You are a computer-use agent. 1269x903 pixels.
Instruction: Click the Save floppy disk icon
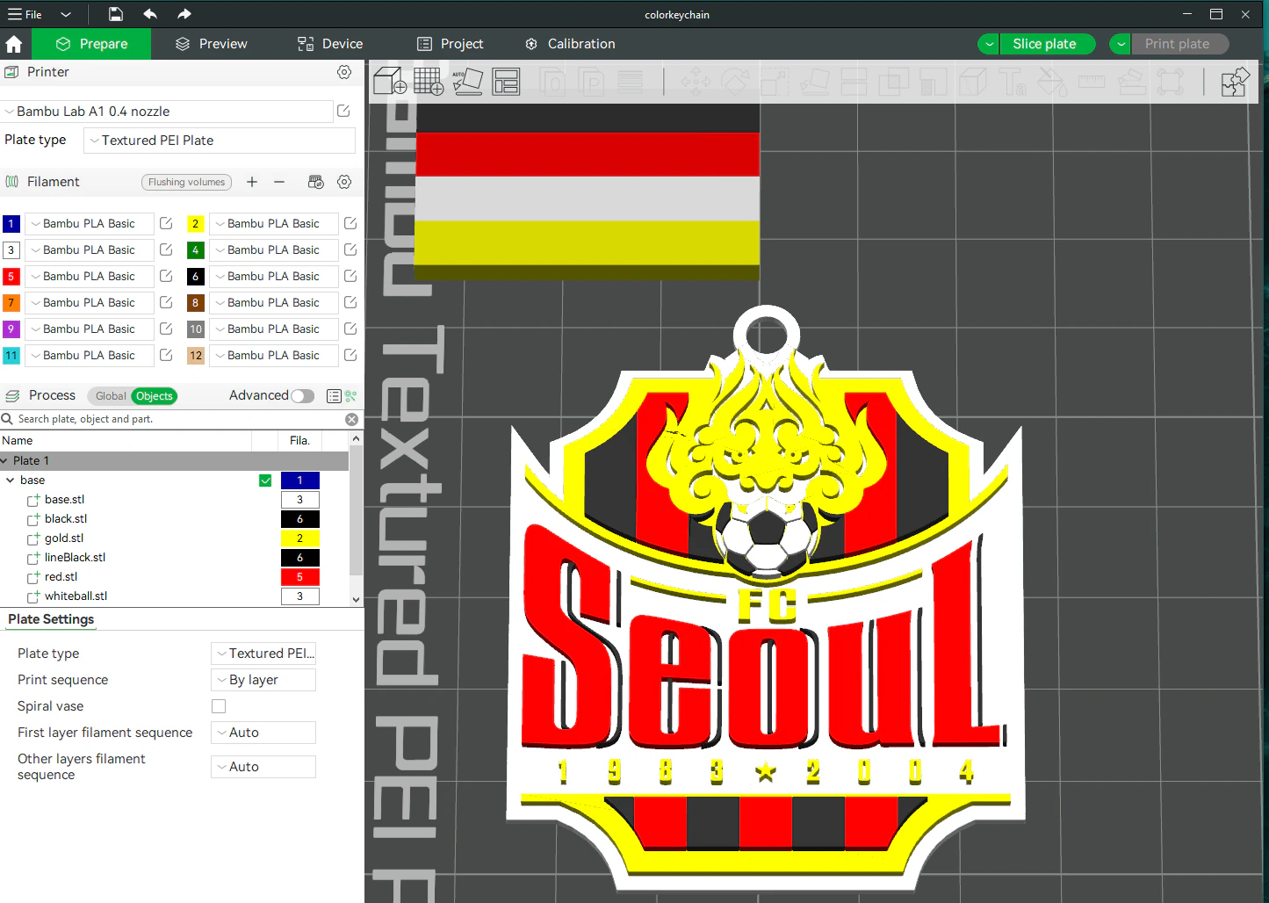116,14
